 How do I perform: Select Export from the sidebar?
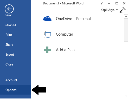[10, 55]
